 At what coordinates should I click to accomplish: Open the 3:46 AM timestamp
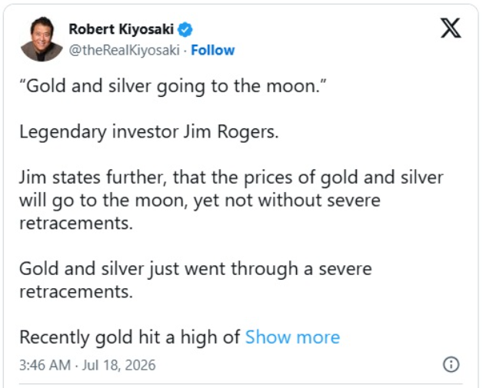[45, 365]
